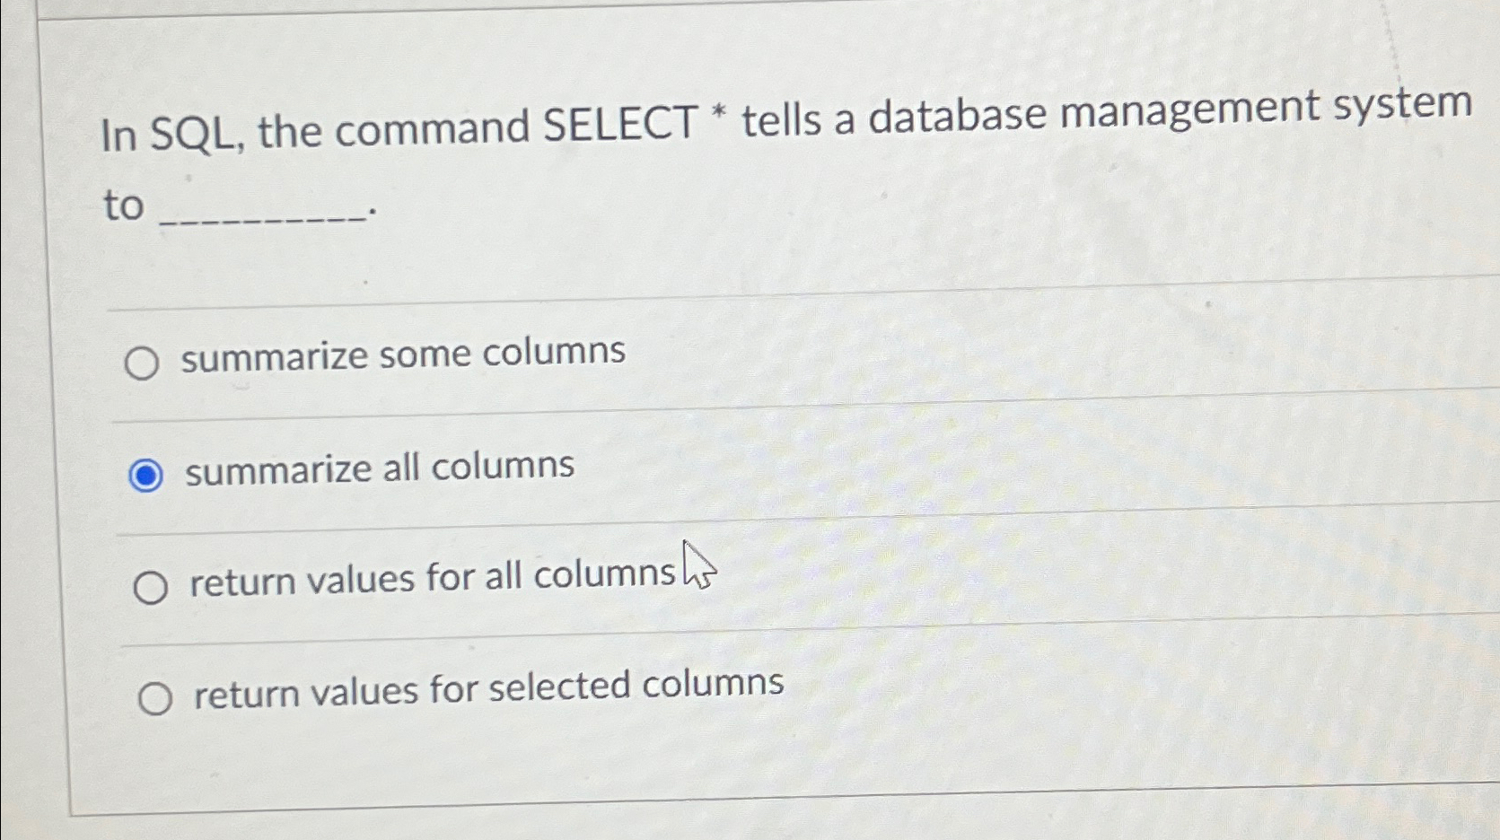This screenshot has height=840, width=1500.
Task: Select the 'return values for selected columns' radio button
Action: click(155, 696)
